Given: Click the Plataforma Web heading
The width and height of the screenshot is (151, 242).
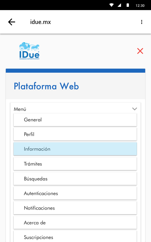Looking at the screenshot, I should click(x=46, y=86).
